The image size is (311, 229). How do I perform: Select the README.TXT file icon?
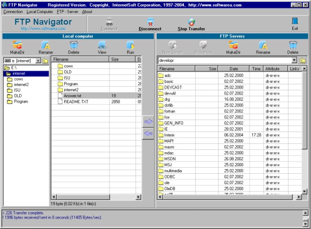pyautogui.click(x=61, y=102)
